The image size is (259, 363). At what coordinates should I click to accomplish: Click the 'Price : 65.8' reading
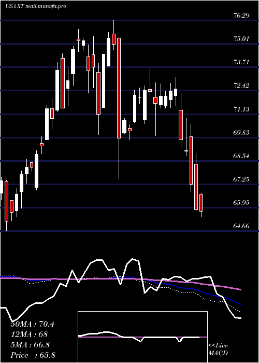click(33, 355)
